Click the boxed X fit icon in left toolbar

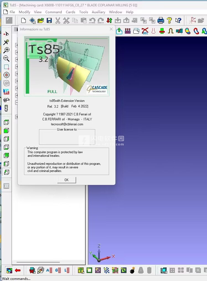tap(6, 186)
